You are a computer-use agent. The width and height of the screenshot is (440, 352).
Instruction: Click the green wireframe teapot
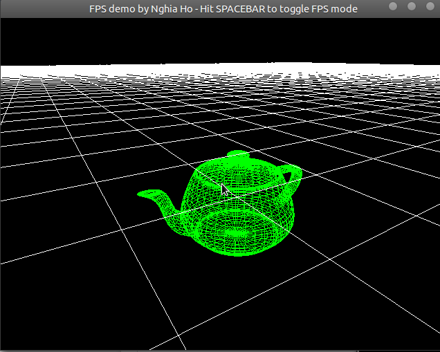[221, 203]
